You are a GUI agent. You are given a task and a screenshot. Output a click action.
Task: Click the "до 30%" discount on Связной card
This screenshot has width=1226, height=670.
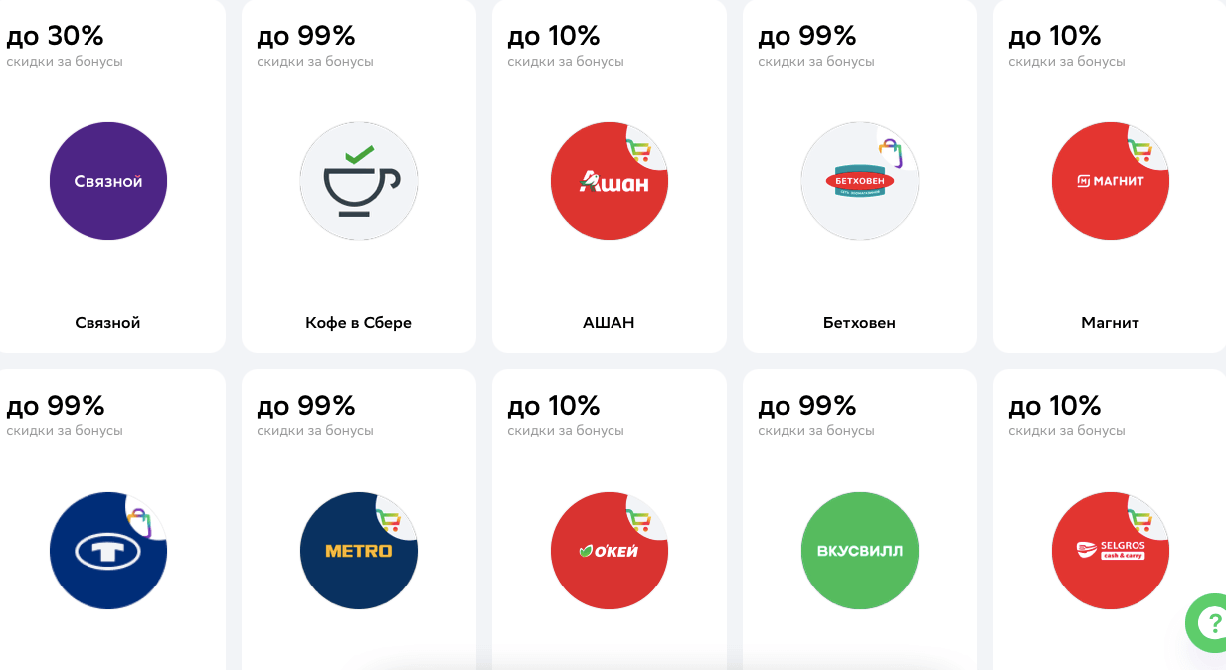pos(55,36)
